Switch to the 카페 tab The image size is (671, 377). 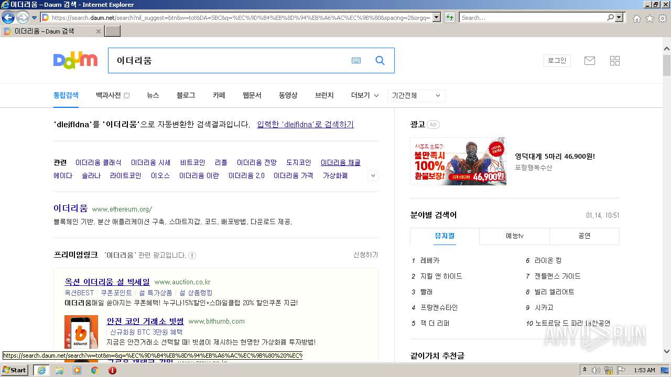pos(219,95)
